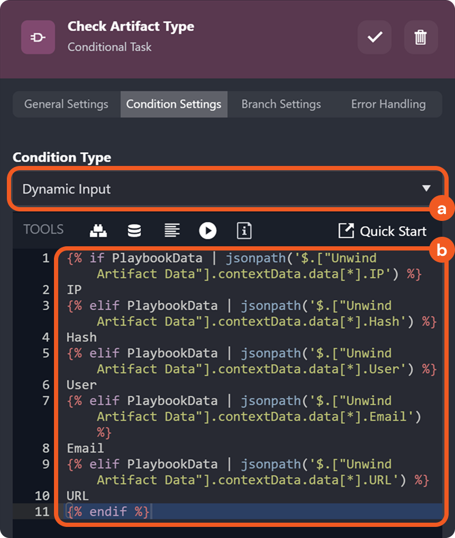Click line number 1 in the editor gutter
The height and width of the screenshot is (538, 455).
coord(46,258)
